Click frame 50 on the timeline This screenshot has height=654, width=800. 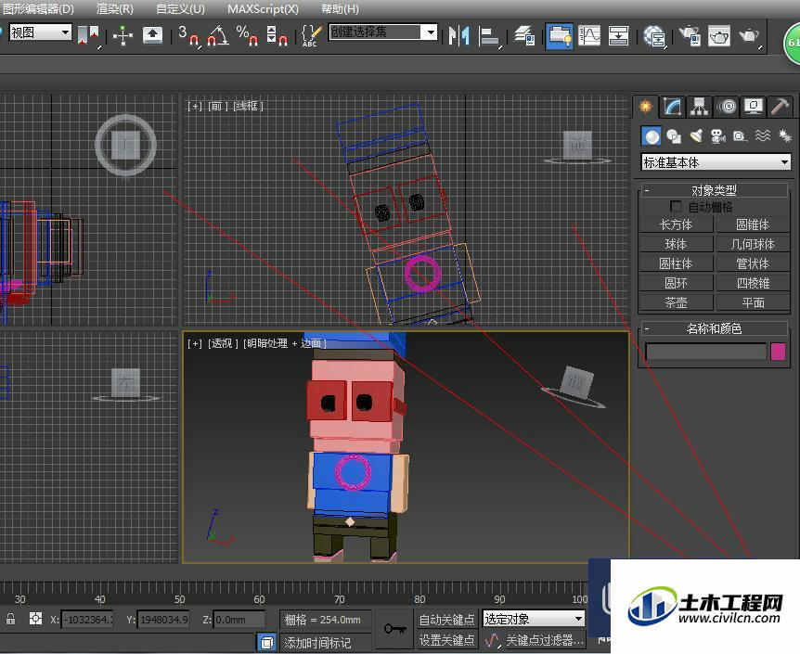coord(180,599)
